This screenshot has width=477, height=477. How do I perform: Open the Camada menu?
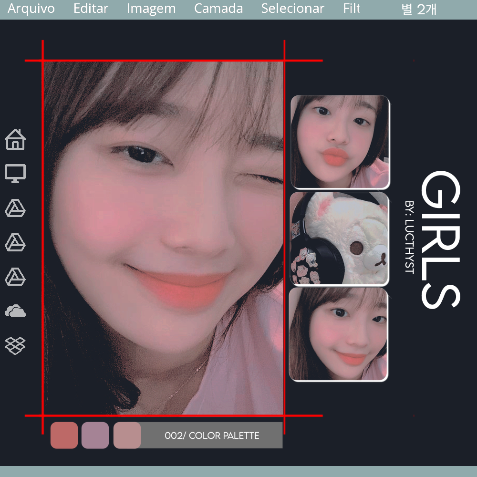point(218,9)
